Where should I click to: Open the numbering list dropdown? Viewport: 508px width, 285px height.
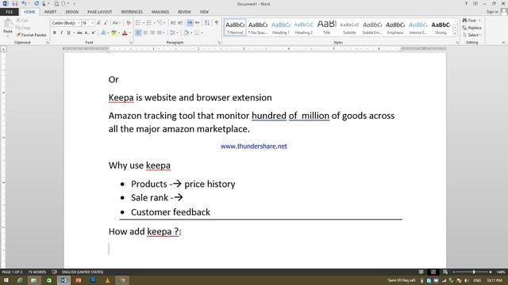pos(154,23)
